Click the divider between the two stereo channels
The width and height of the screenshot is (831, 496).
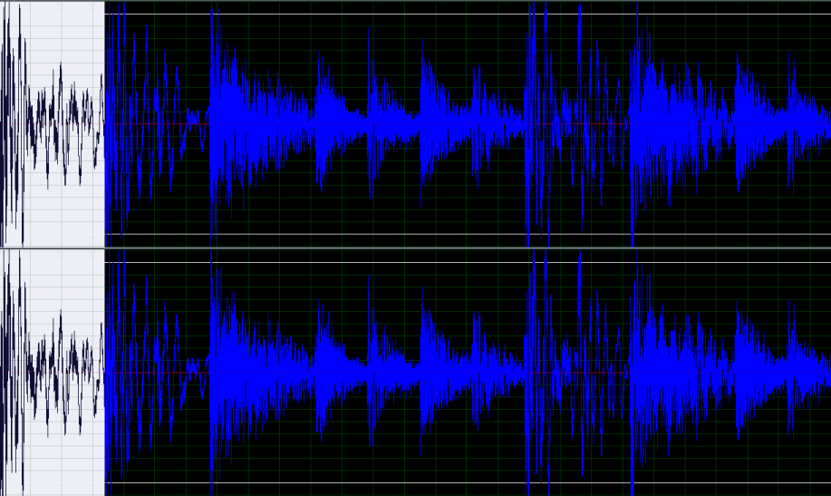click(x=415, y=248)
